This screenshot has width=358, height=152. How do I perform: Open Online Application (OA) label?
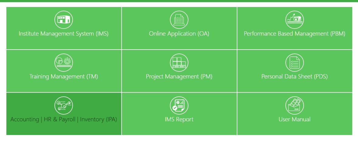click(179, 34)
